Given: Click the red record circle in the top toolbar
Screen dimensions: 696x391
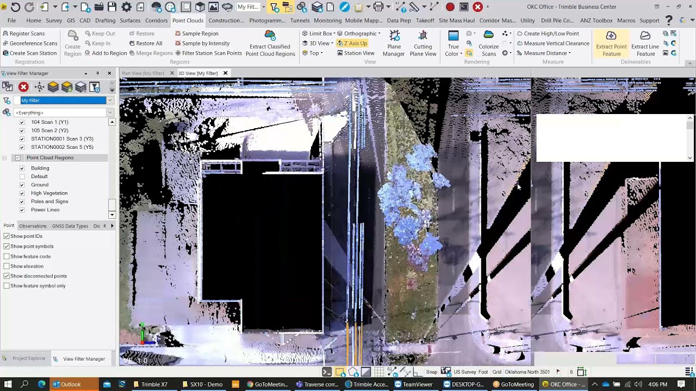Looking at the screenshot, I should point(450,7).
